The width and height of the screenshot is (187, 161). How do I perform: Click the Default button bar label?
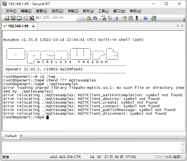(x=11, y=136)
